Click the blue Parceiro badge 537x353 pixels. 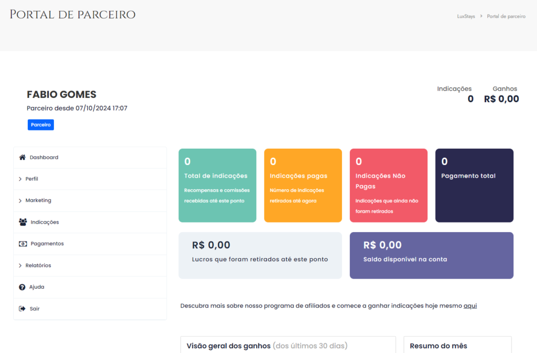click(40, 125)
